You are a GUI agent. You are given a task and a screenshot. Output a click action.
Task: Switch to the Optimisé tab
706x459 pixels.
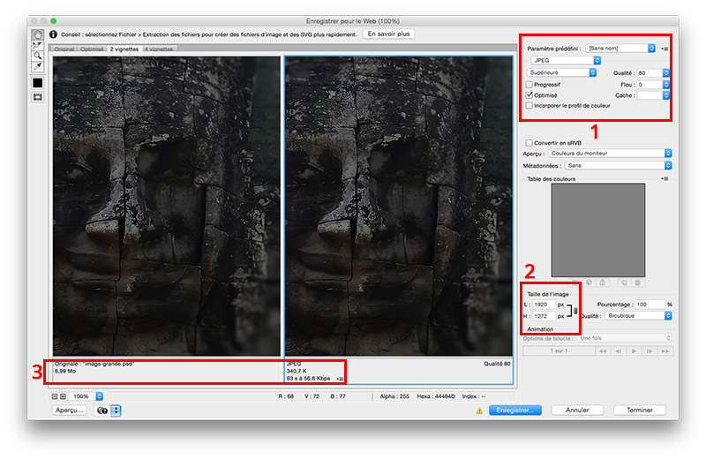point(92,49)
